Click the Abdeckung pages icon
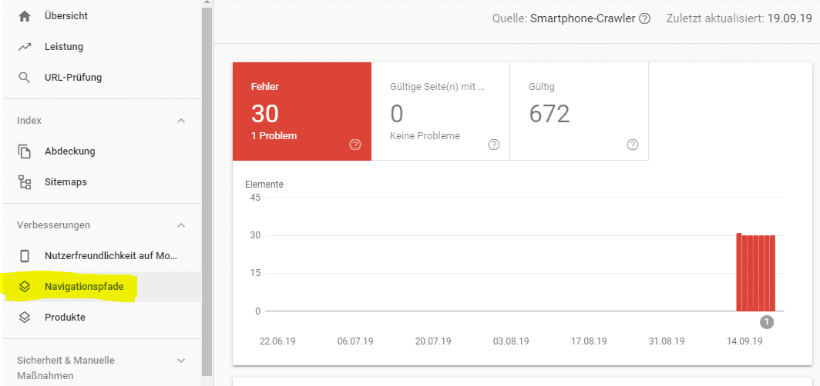The width and height of the screenshot is (820, 386). 24,151
